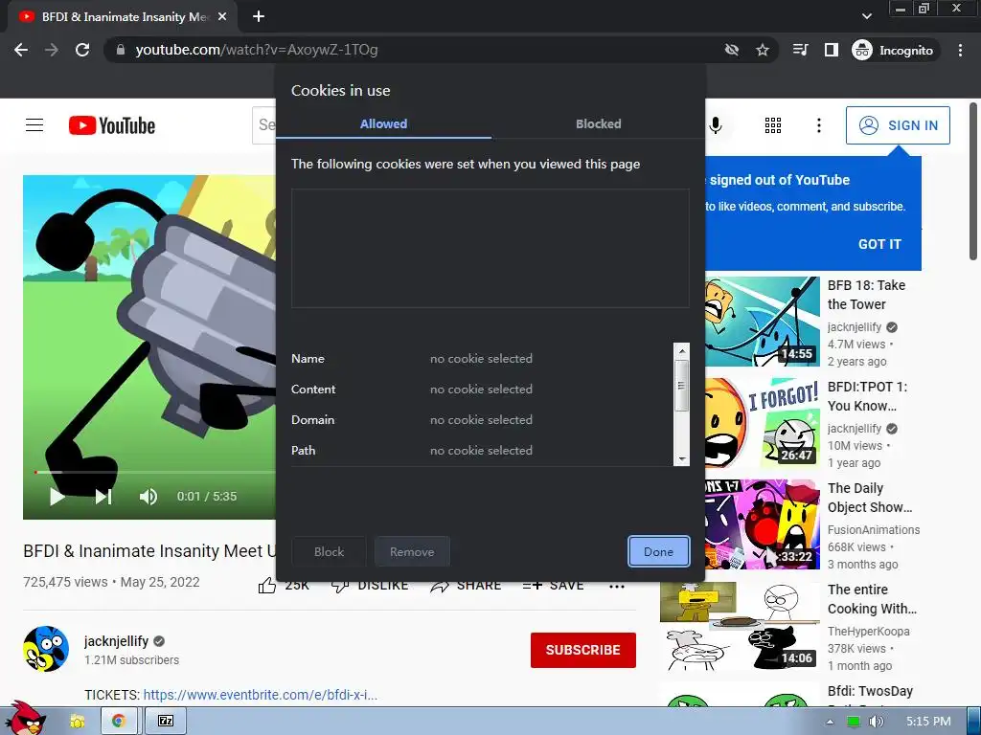Open the YouTube hamburger guide menu
The height and width of the screenshot is (735, 981).
click(x=34, y=125)
